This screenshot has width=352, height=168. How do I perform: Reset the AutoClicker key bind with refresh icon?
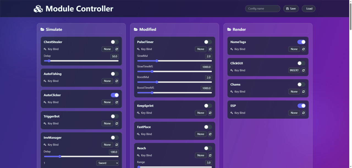click(117, 102)
